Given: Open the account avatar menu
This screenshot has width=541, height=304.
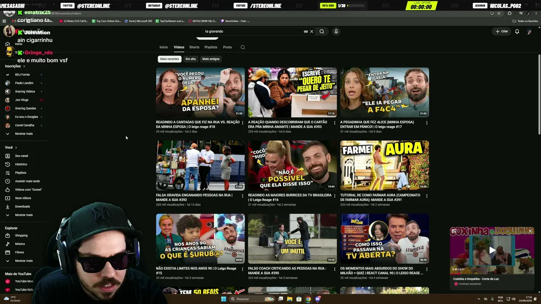Looking at the screenshot, I should coord(529,32).
